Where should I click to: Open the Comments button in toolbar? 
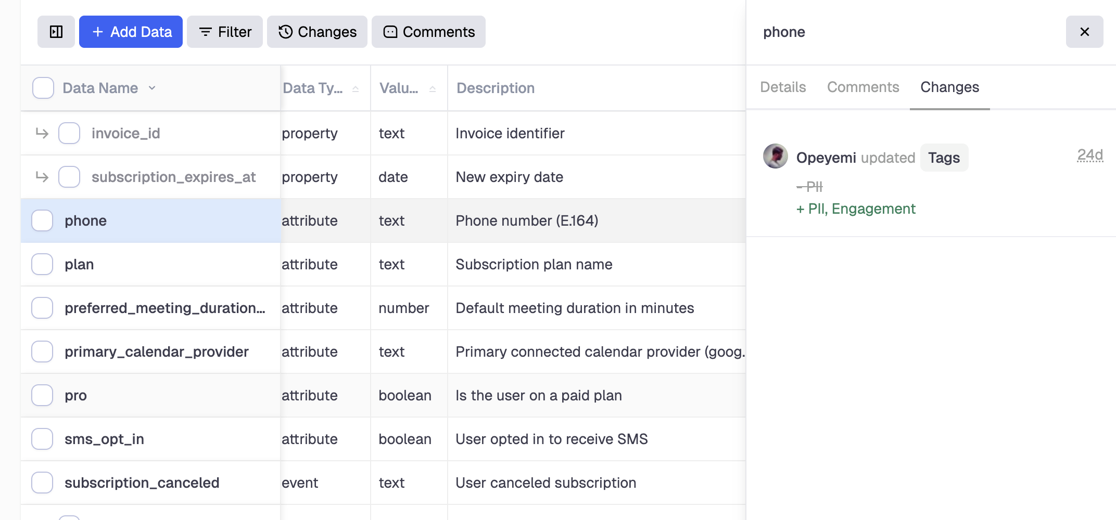(x=428, y=32)
